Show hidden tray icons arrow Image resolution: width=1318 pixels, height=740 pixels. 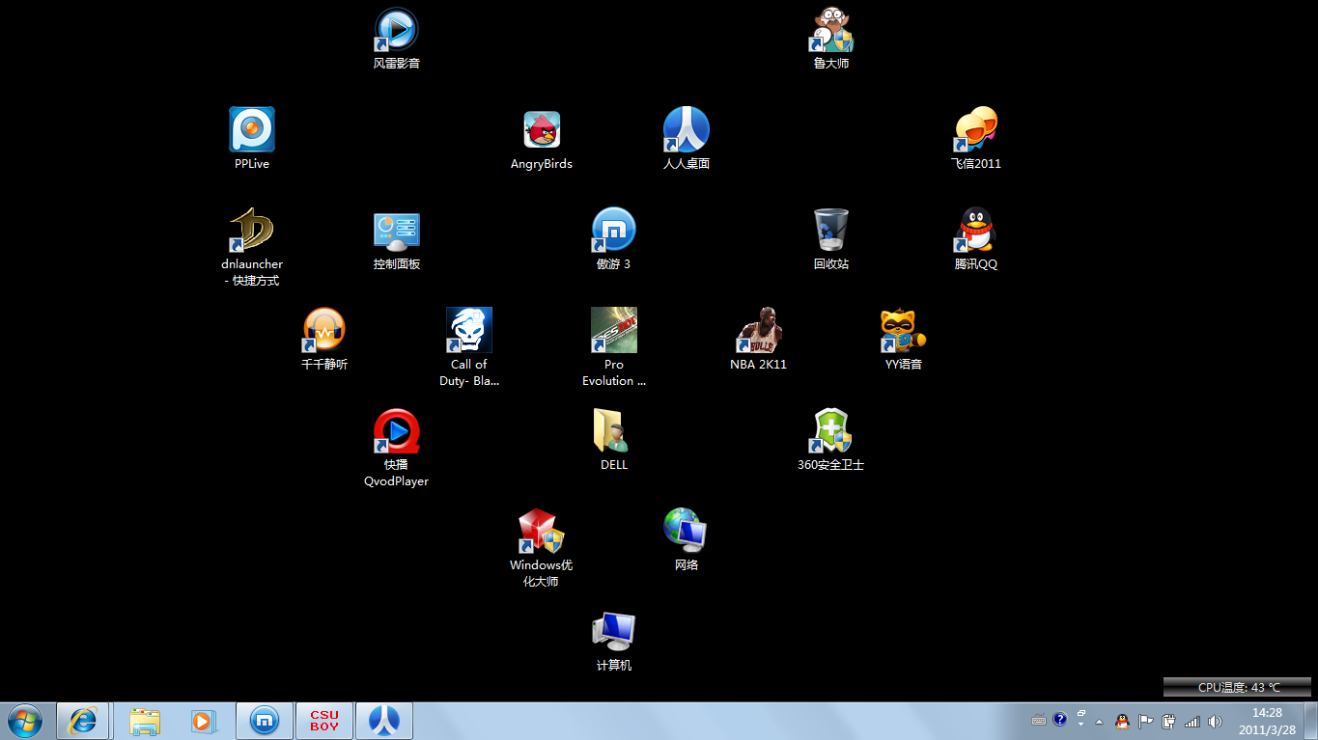click(x=1099, y=721)
